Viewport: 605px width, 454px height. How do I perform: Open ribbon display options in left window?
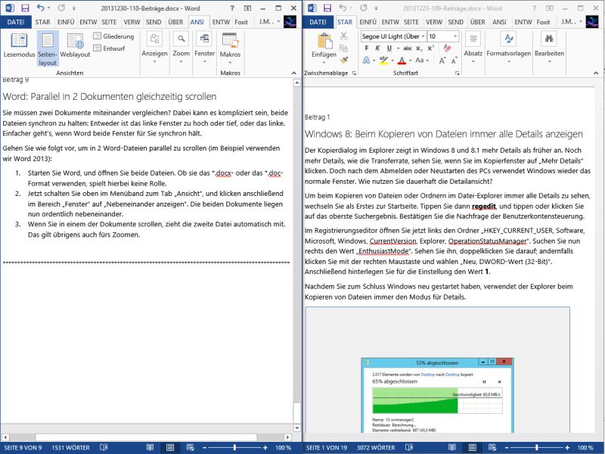coord(247,8)
